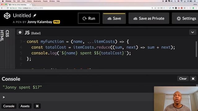The width and height of the screenshot is (198, 111).
Task: Click 'reduce' in the code on line 4
Action: [x=103, y=47]
